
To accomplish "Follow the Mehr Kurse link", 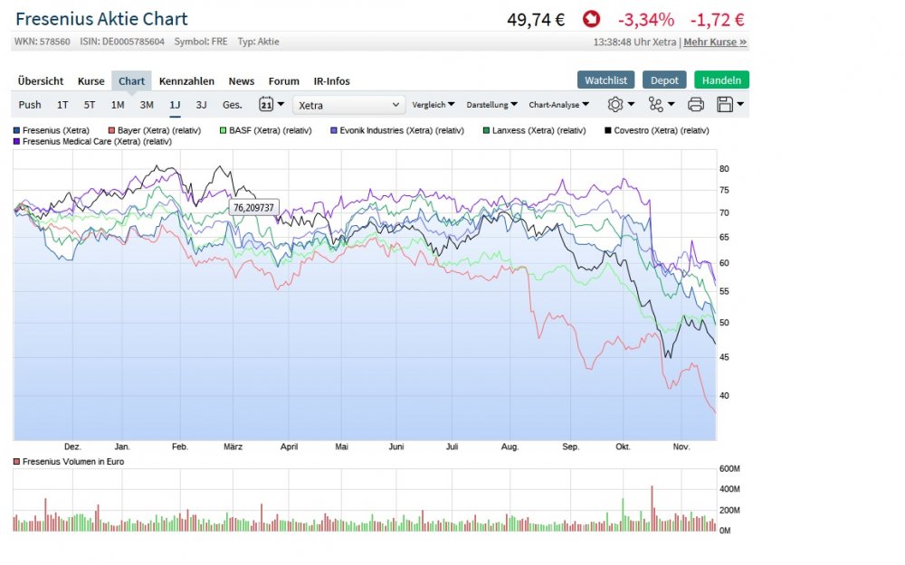I will [715, 42].
